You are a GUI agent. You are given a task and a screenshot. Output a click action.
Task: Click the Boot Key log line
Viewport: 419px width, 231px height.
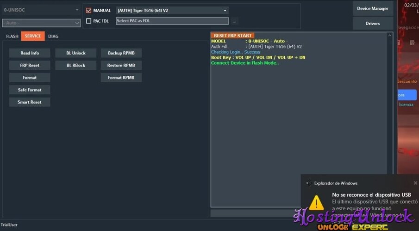tap(258, 57)
